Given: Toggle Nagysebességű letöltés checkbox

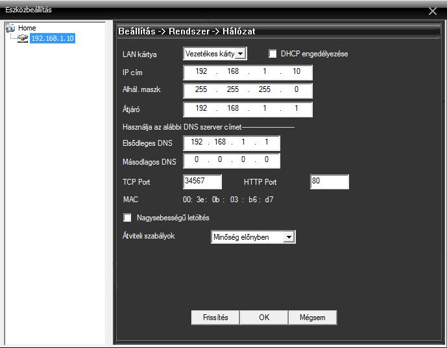Looking at the screenshot, I should click(127, 218).
